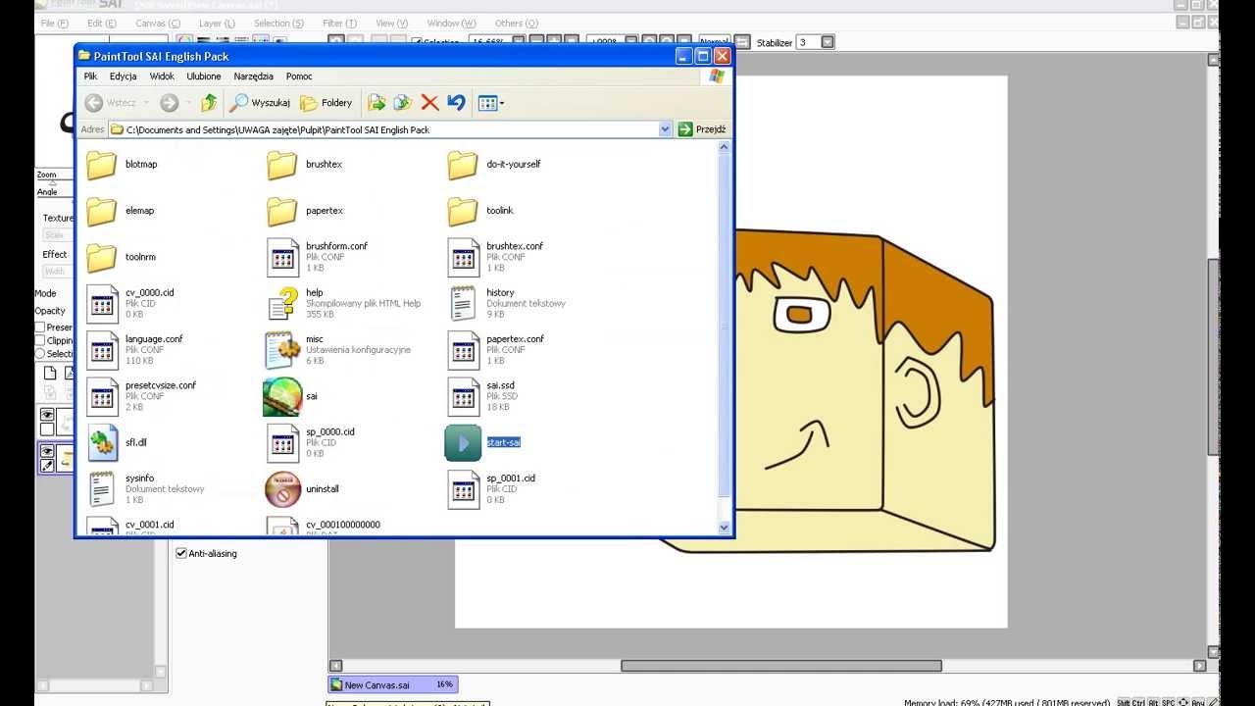Click the Wyszukaj search button
This screenshot has height=706, width=1255.
[260, 102]
